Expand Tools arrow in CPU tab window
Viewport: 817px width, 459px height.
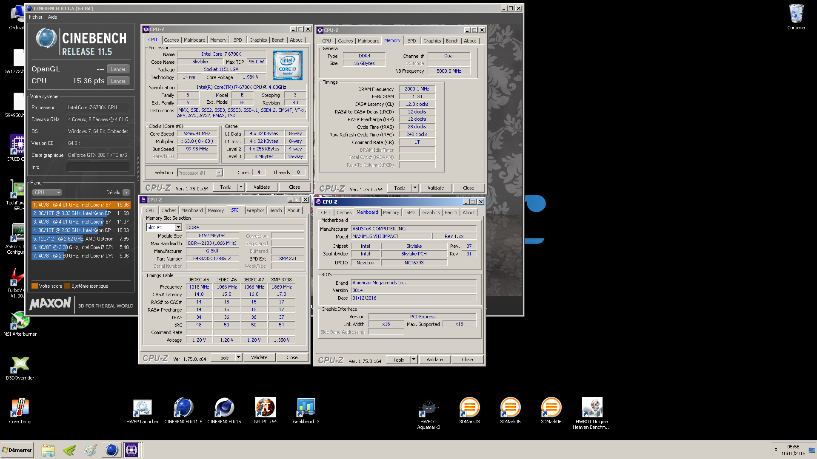point(241,187)
